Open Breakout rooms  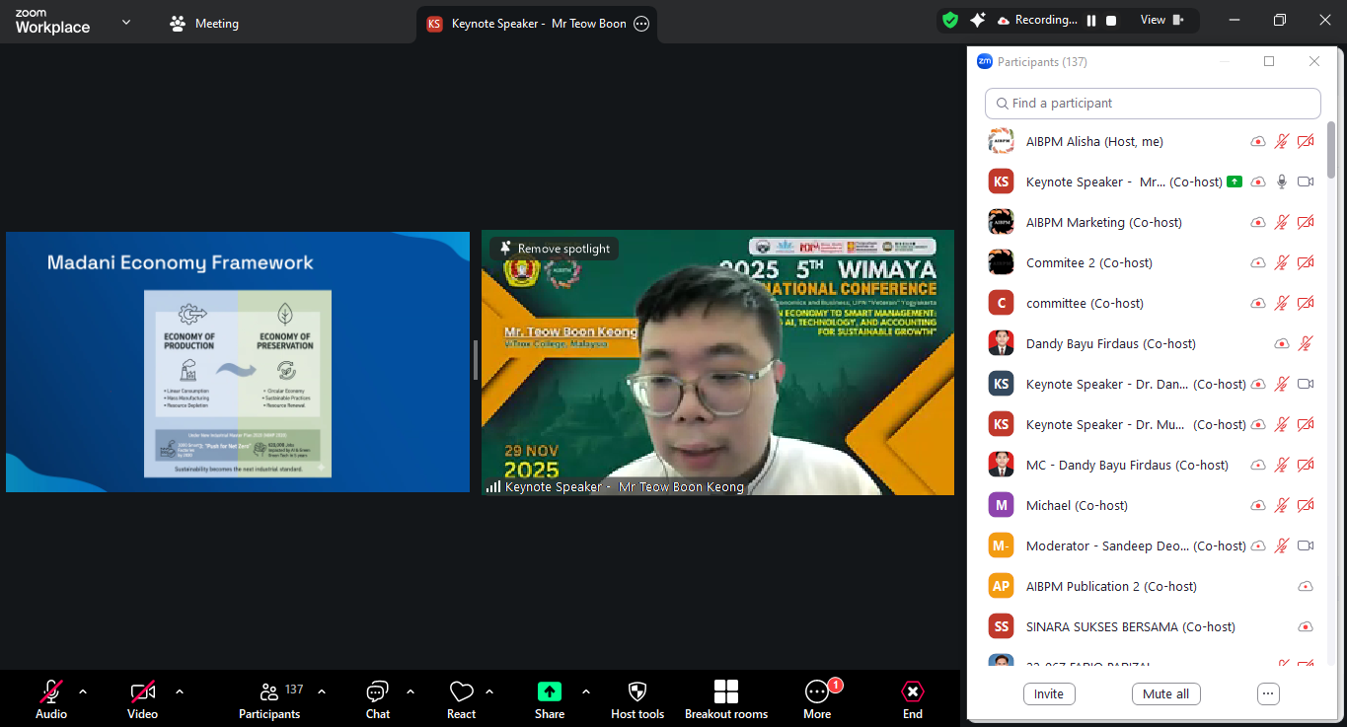(726, 692)
